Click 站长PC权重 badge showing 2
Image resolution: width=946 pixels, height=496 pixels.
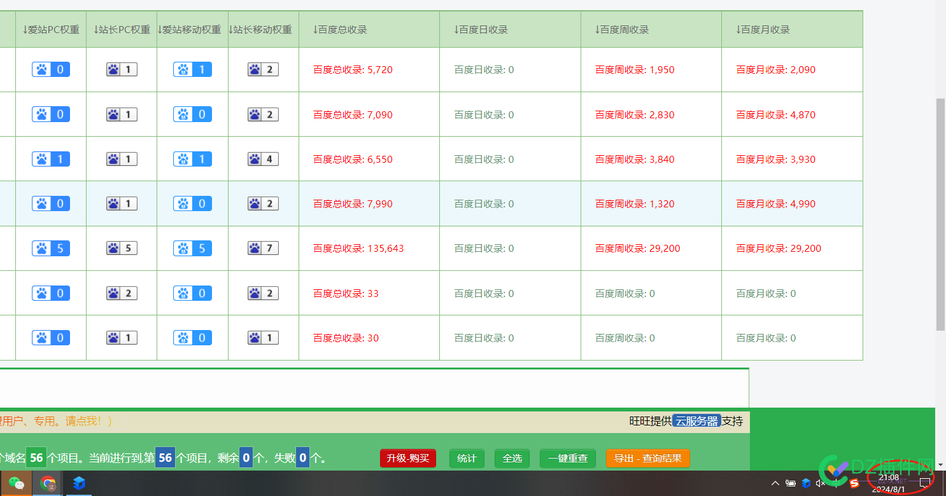pyautogui.click(x=122, y=293)
